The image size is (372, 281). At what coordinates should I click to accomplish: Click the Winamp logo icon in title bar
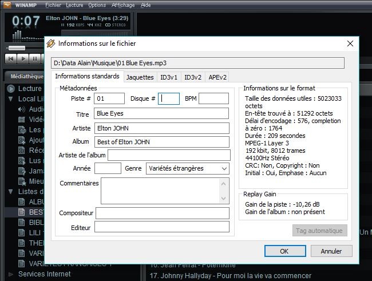click(7, 5)
